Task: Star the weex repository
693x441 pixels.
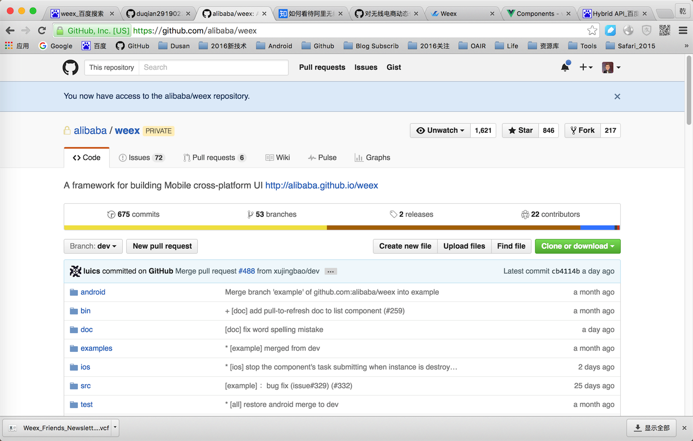Action: 520,131
